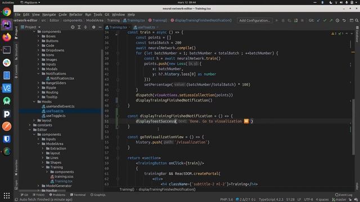Image resolution: width=360 pixels, height=202 pixels.
Task: Expand the Extraction folder
Action: [x=43, y=148]
